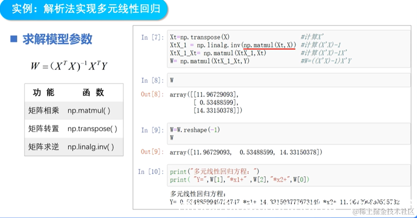Select the In [7] cell prompt
The height and width of the screenshot is (218, 417).
coord(152,37)
